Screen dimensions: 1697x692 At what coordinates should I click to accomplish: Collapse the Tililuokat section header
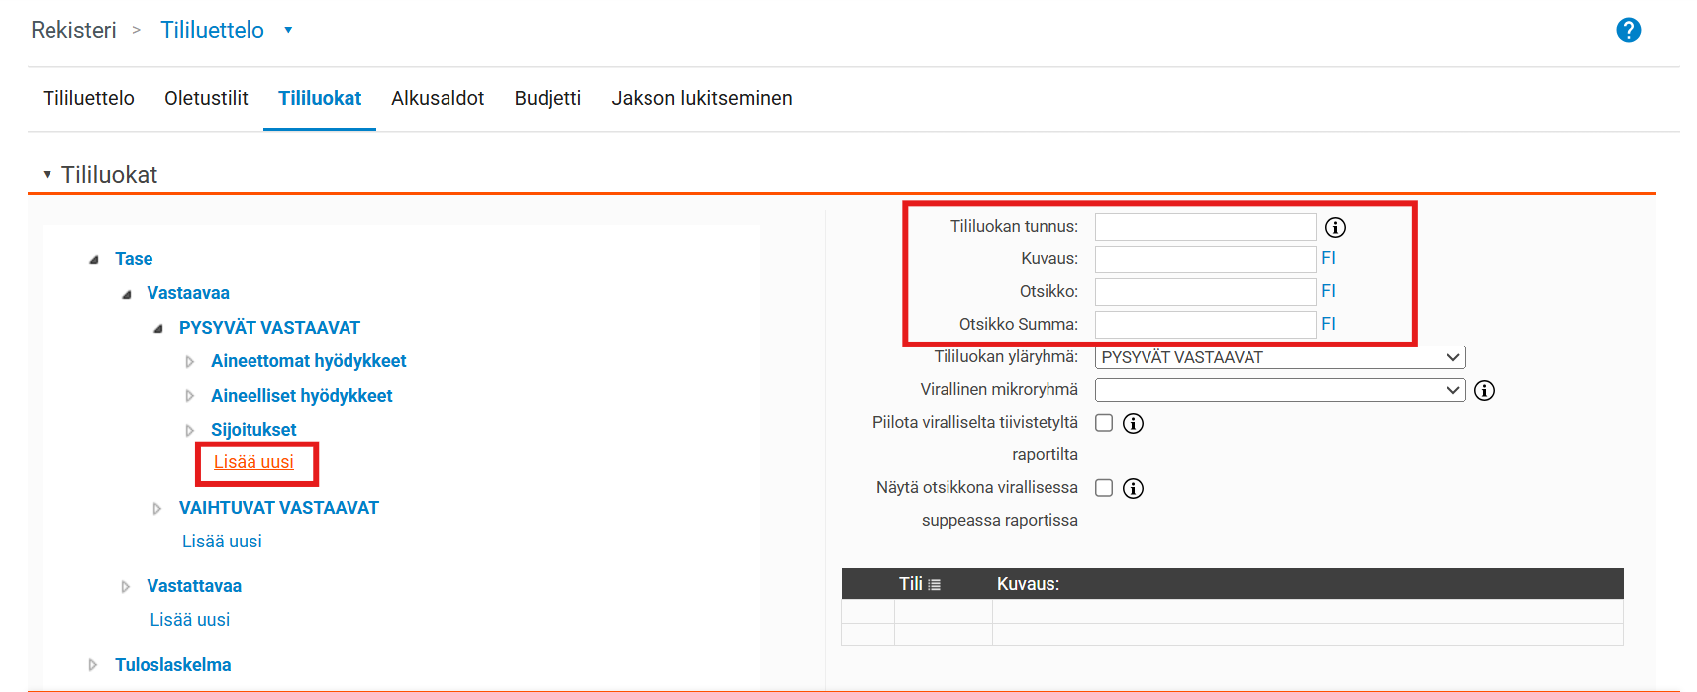[47, 175]
